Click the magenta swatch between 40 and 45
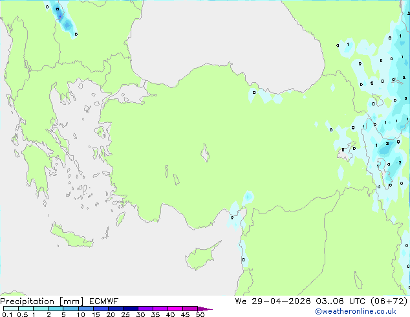The image size is (410, 317). tap(175, 309)
